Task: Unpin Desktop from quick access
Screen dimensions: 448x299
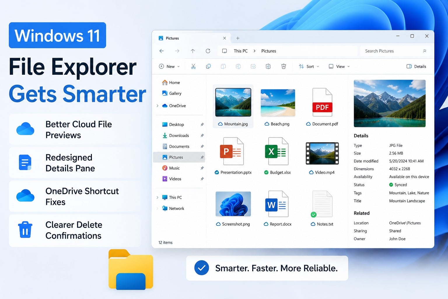Action: coord(202,124)
